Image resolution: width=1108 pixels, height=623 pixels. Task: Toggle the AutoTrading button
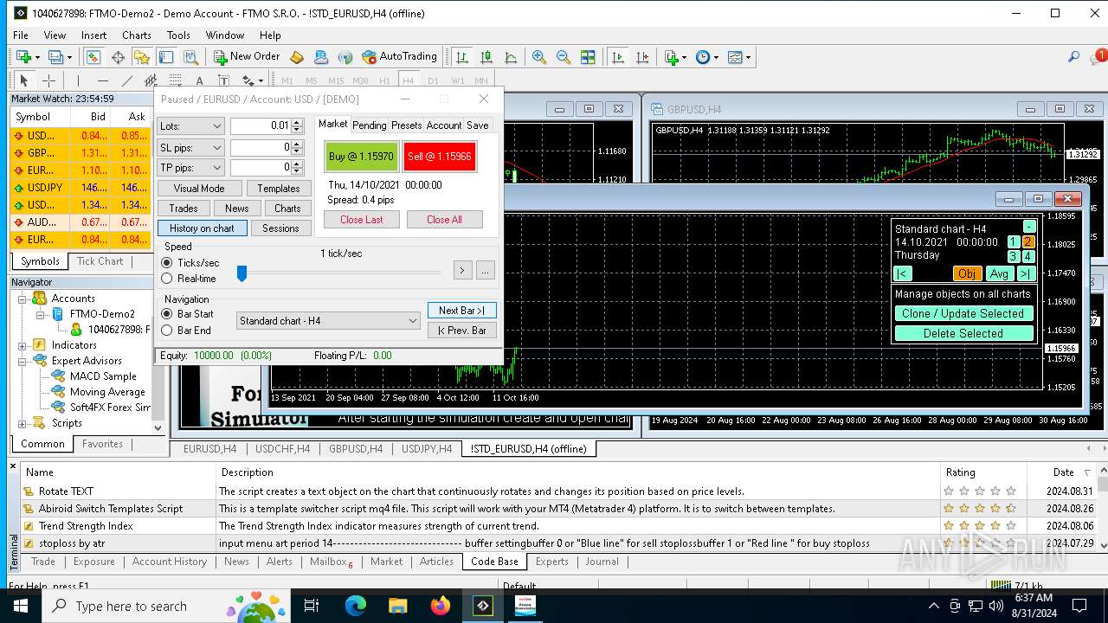tap(399, 57)
